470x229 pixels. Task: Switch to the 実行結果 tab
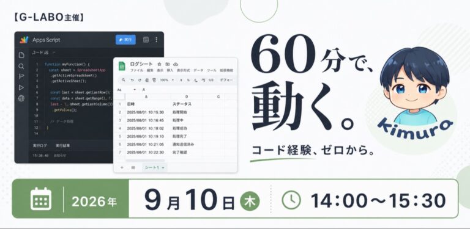coord(62,145)
